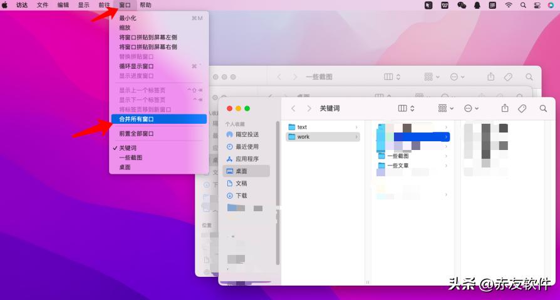
Task: Switch to 桌面 window in menu list
Action: [x=159, y=167]
